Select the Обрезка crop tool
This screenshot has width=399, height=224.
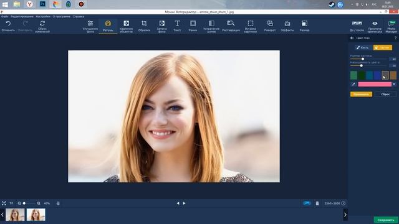144,26
